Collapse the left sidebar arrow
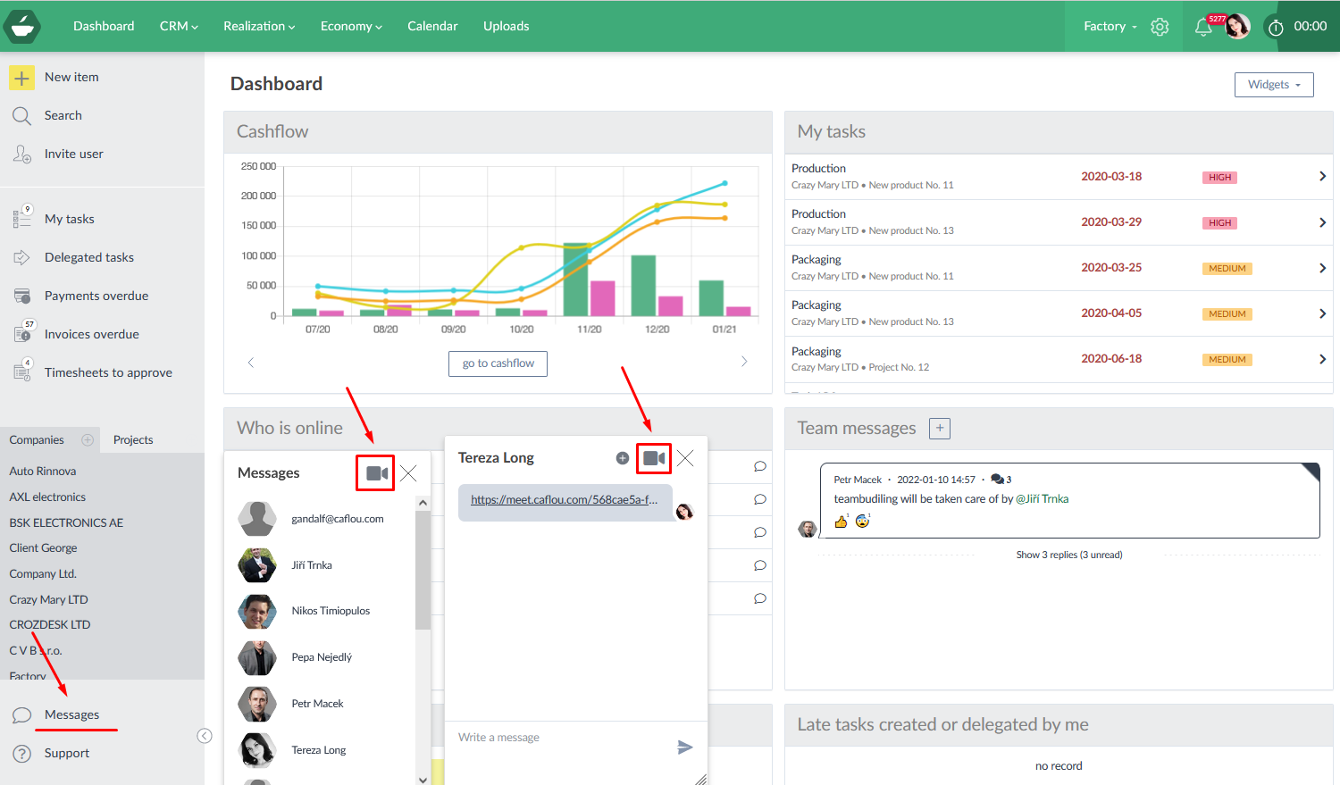 [205, 736]
